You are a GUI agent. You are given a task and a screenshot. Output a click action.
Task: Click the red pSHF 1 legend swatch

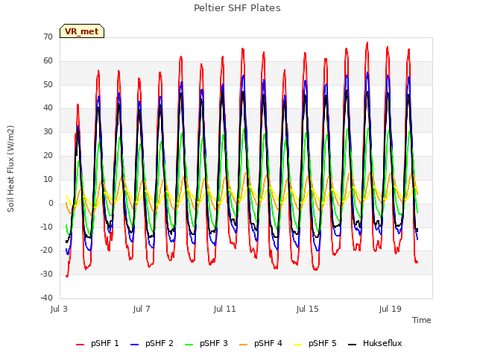coord(80,345)
